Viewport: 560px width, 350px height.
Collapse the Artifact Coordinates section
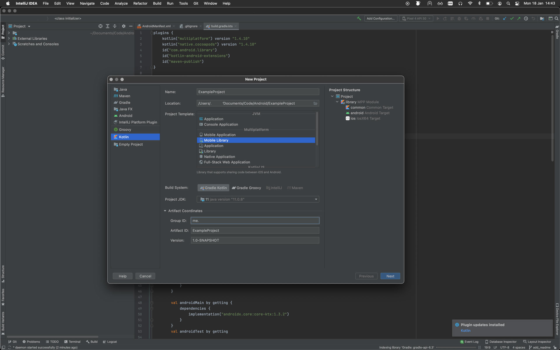pyautogui.click(x=165, y=211)
